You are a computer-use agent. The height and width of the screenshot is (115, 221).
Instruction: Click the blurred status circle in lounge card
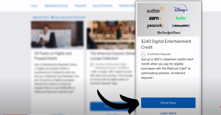(92, 64)
